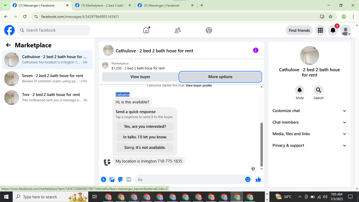Viewport: 359px width, 202px height.
Task: Click the More options button
Action: click(x=220, y=77)
